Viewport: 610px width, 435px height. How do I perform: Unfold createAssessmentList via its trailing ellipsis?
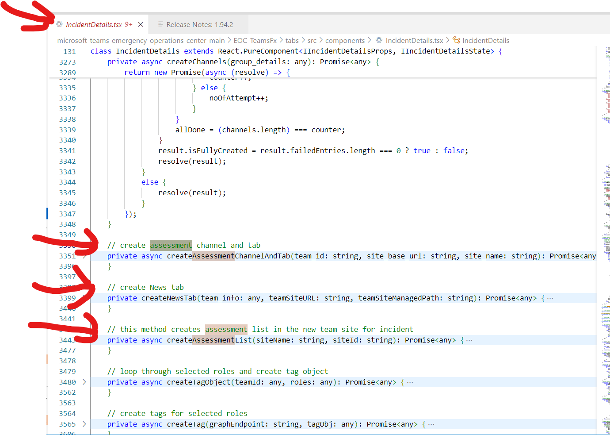pos(469,340)
